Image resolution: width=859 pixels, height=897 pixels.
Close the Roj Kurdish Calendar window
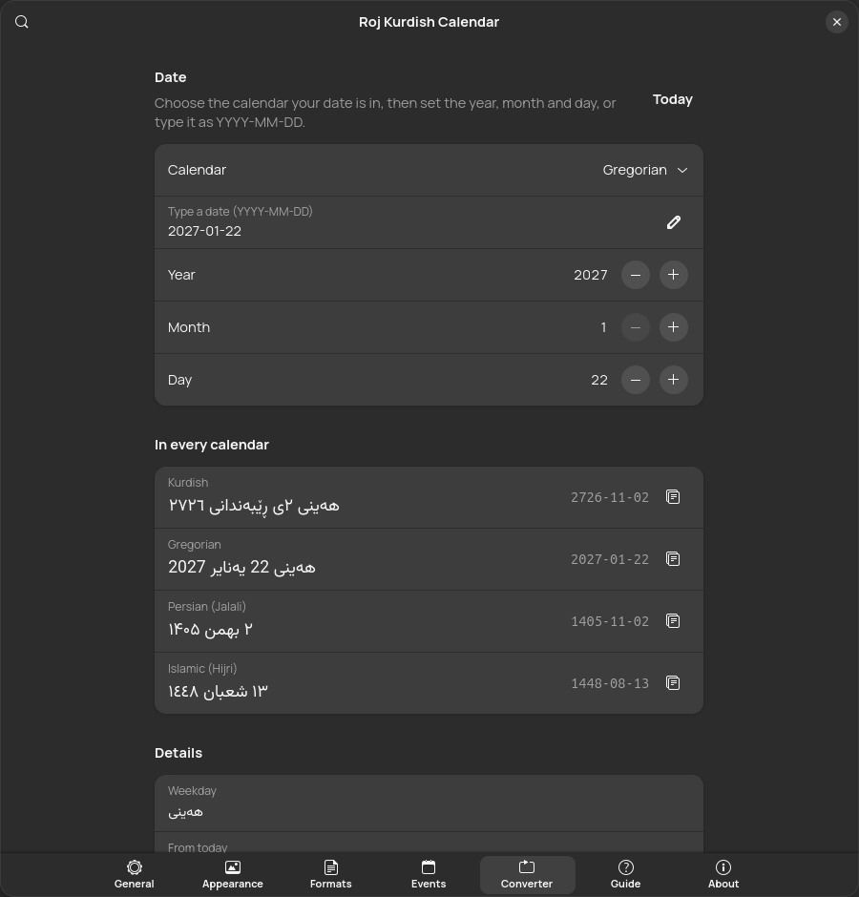point(837,22)
